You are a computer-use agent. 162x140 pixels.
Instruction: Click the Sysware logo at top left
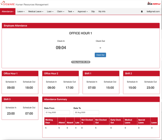pyautogui.click(x=8, y=3)
